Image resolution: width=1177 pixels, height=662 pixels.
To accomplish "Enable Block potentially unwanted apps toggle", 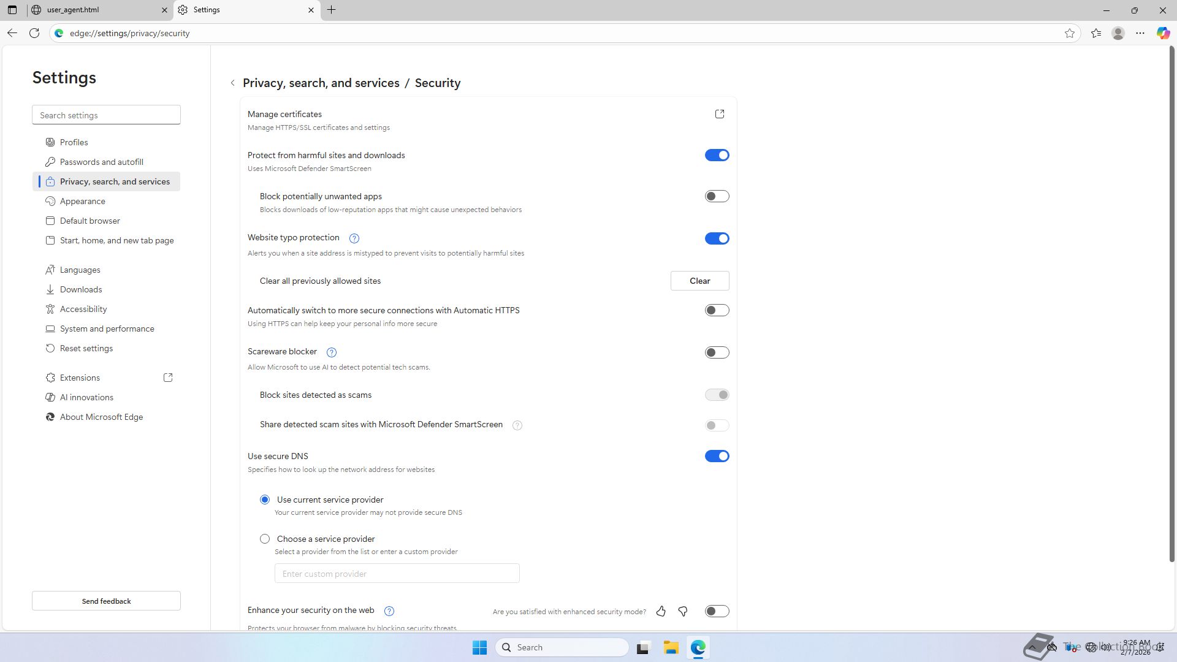I will click(717, 196).
